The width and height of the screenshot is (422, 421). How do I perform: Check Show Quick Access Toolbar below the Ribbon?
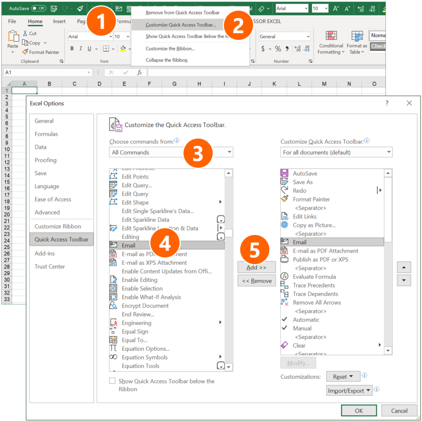tap(112, 381)
